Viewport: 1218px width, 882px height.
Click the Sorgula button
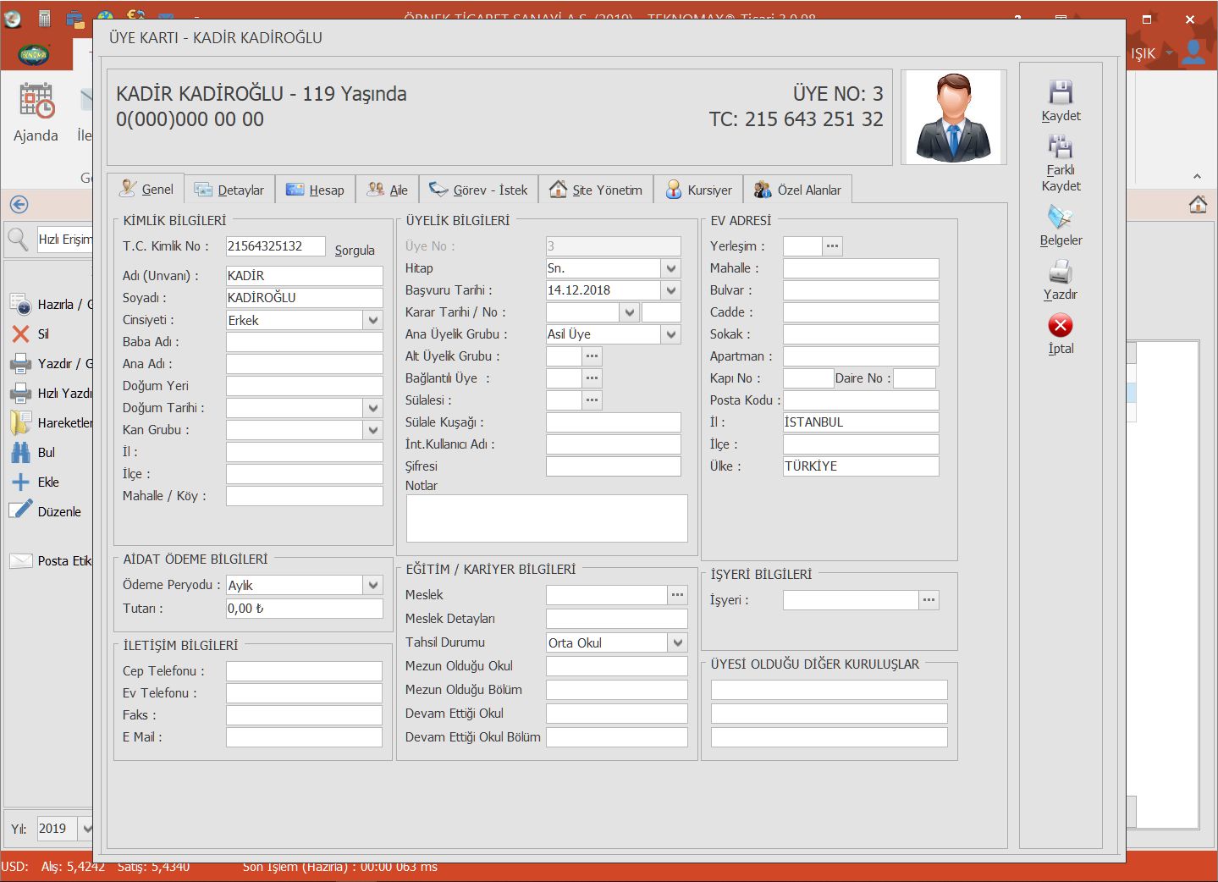[x=355, y=250]
